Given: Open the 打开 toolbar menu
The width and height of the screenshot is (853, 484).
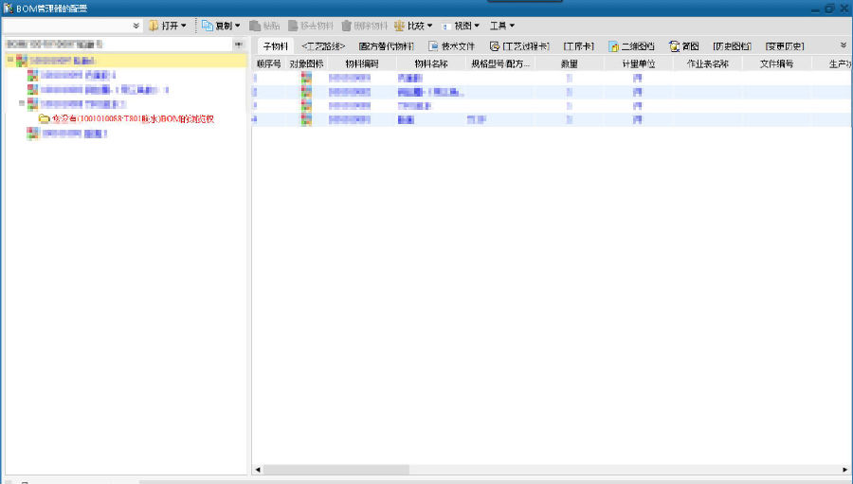Looking at the screenshot, I should pos(168,26).
